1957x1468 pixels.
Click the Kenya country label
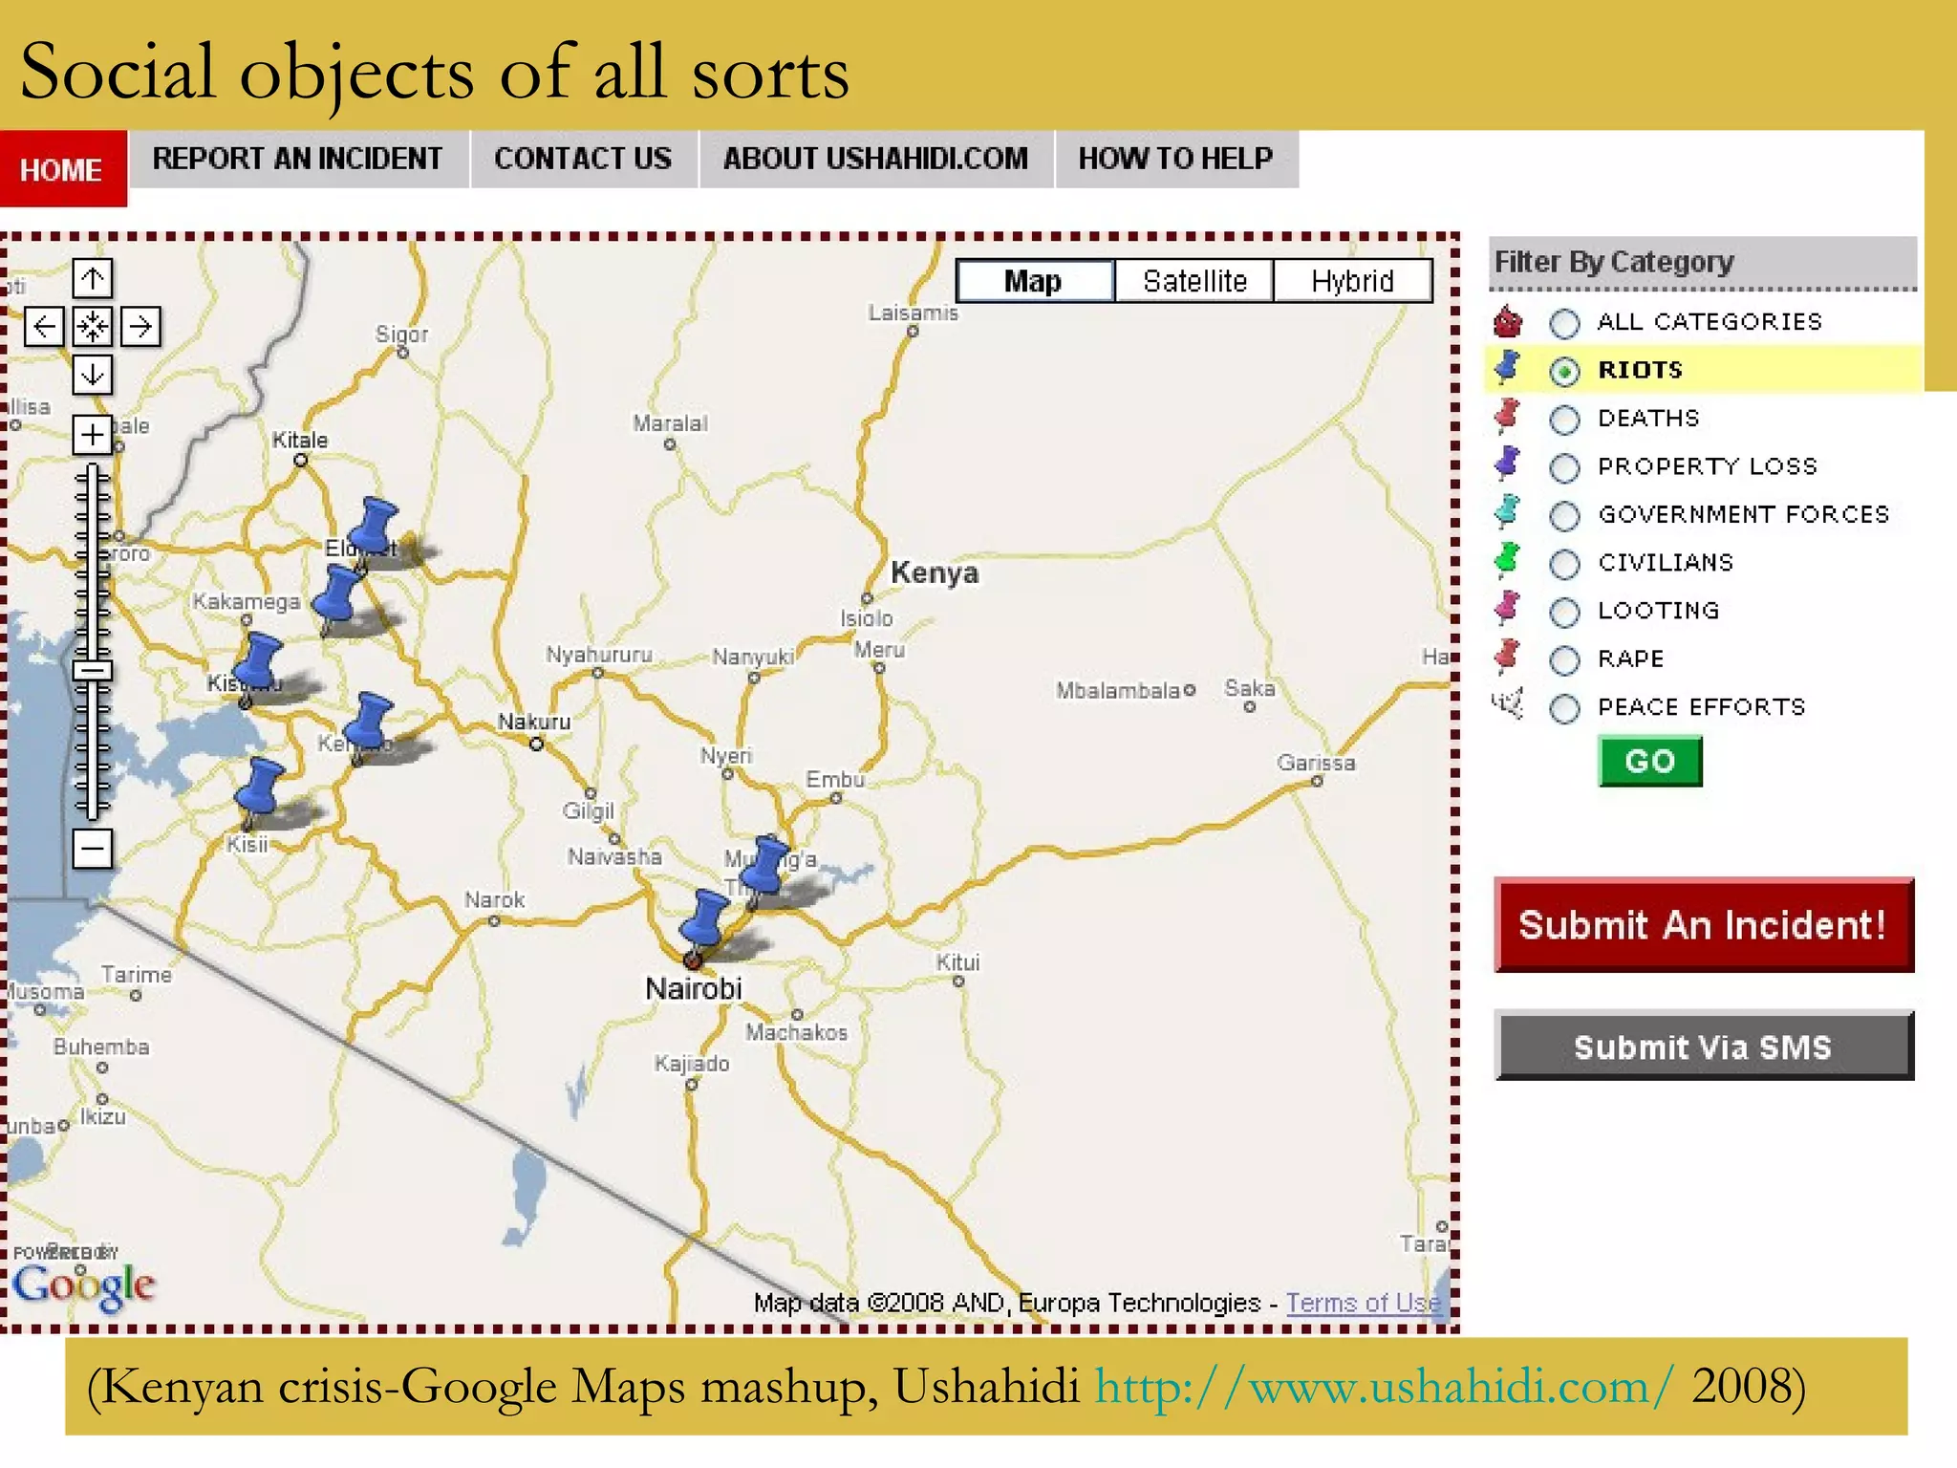pos(935,572)
